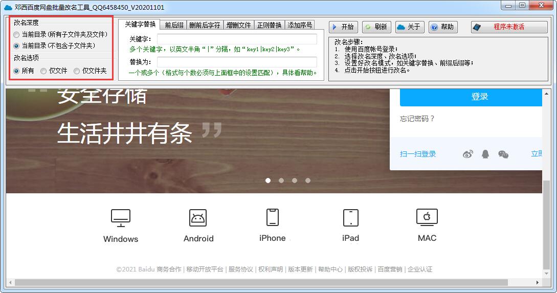Screen dimensions: 557x293
Task: Log in with the WeChat icon
Action: pyautogui.click(x=503, y=154)
